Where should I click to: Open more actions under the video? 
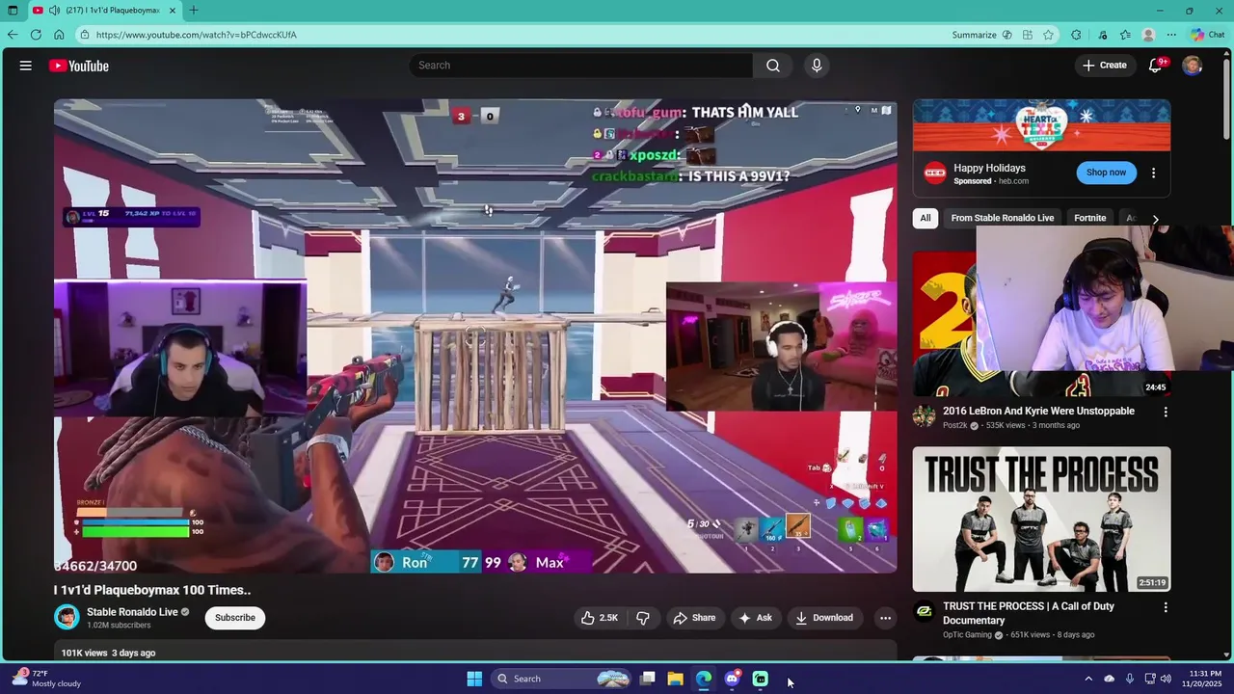coord(885,618)
